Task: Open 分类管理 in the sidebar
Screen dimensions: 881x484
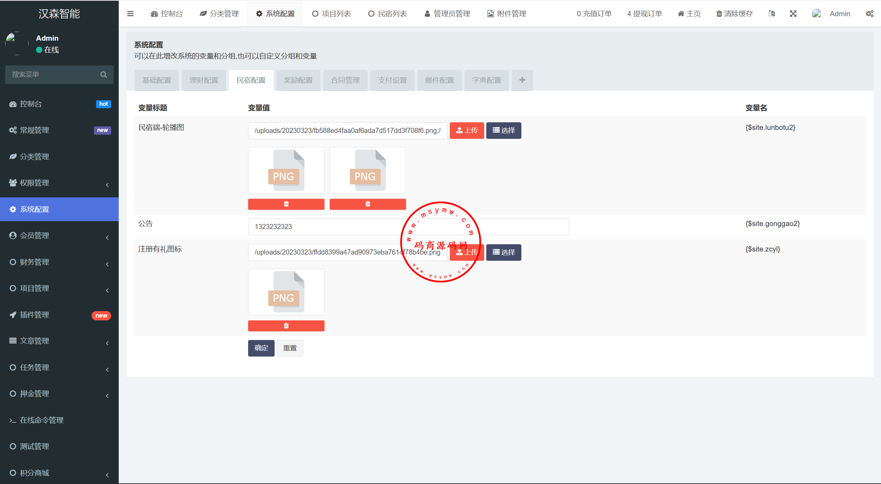Action: [x=59, y=157]
